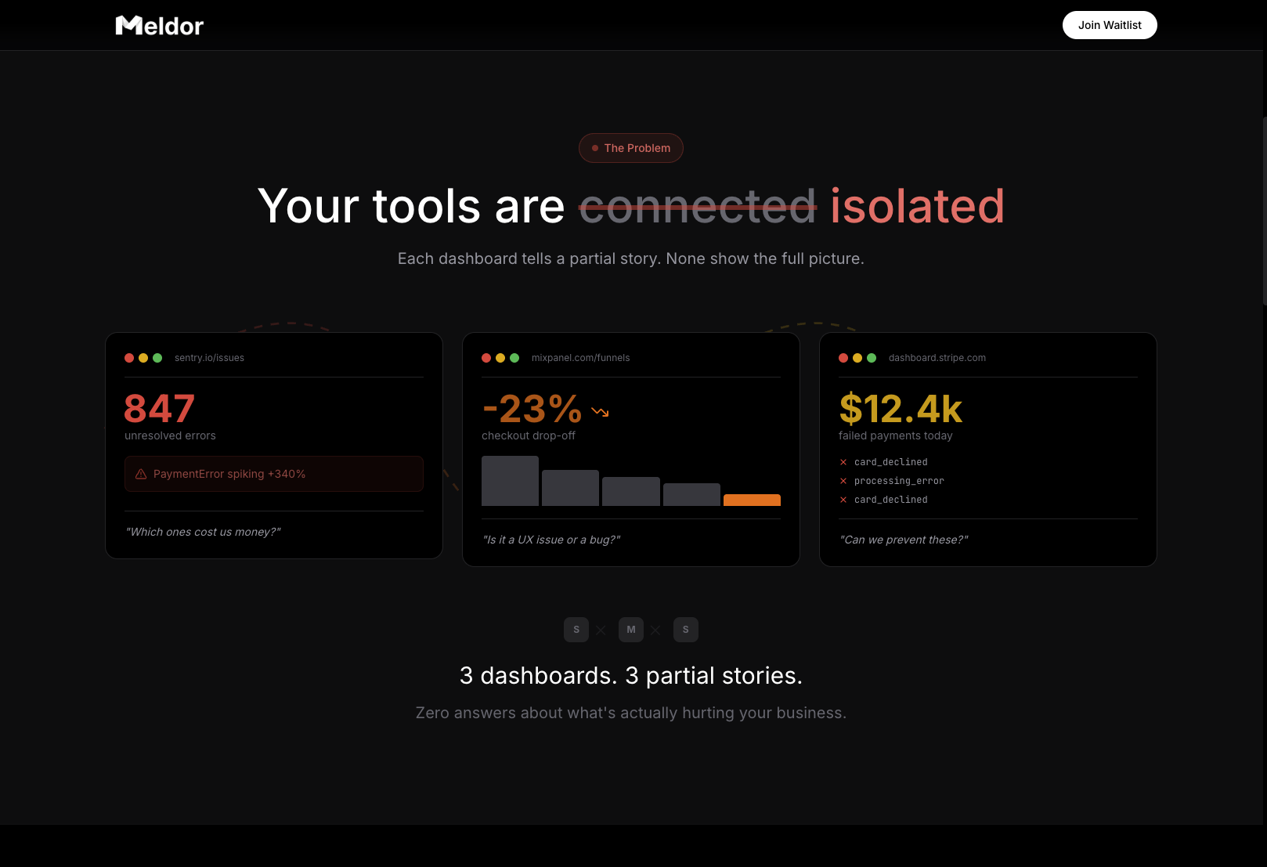Click the checkout drop-off label

click(x=529, y=435)
